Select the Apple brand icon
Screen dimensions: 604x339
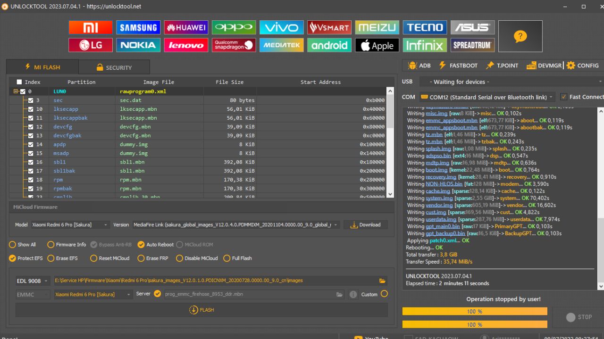(377, 45)
